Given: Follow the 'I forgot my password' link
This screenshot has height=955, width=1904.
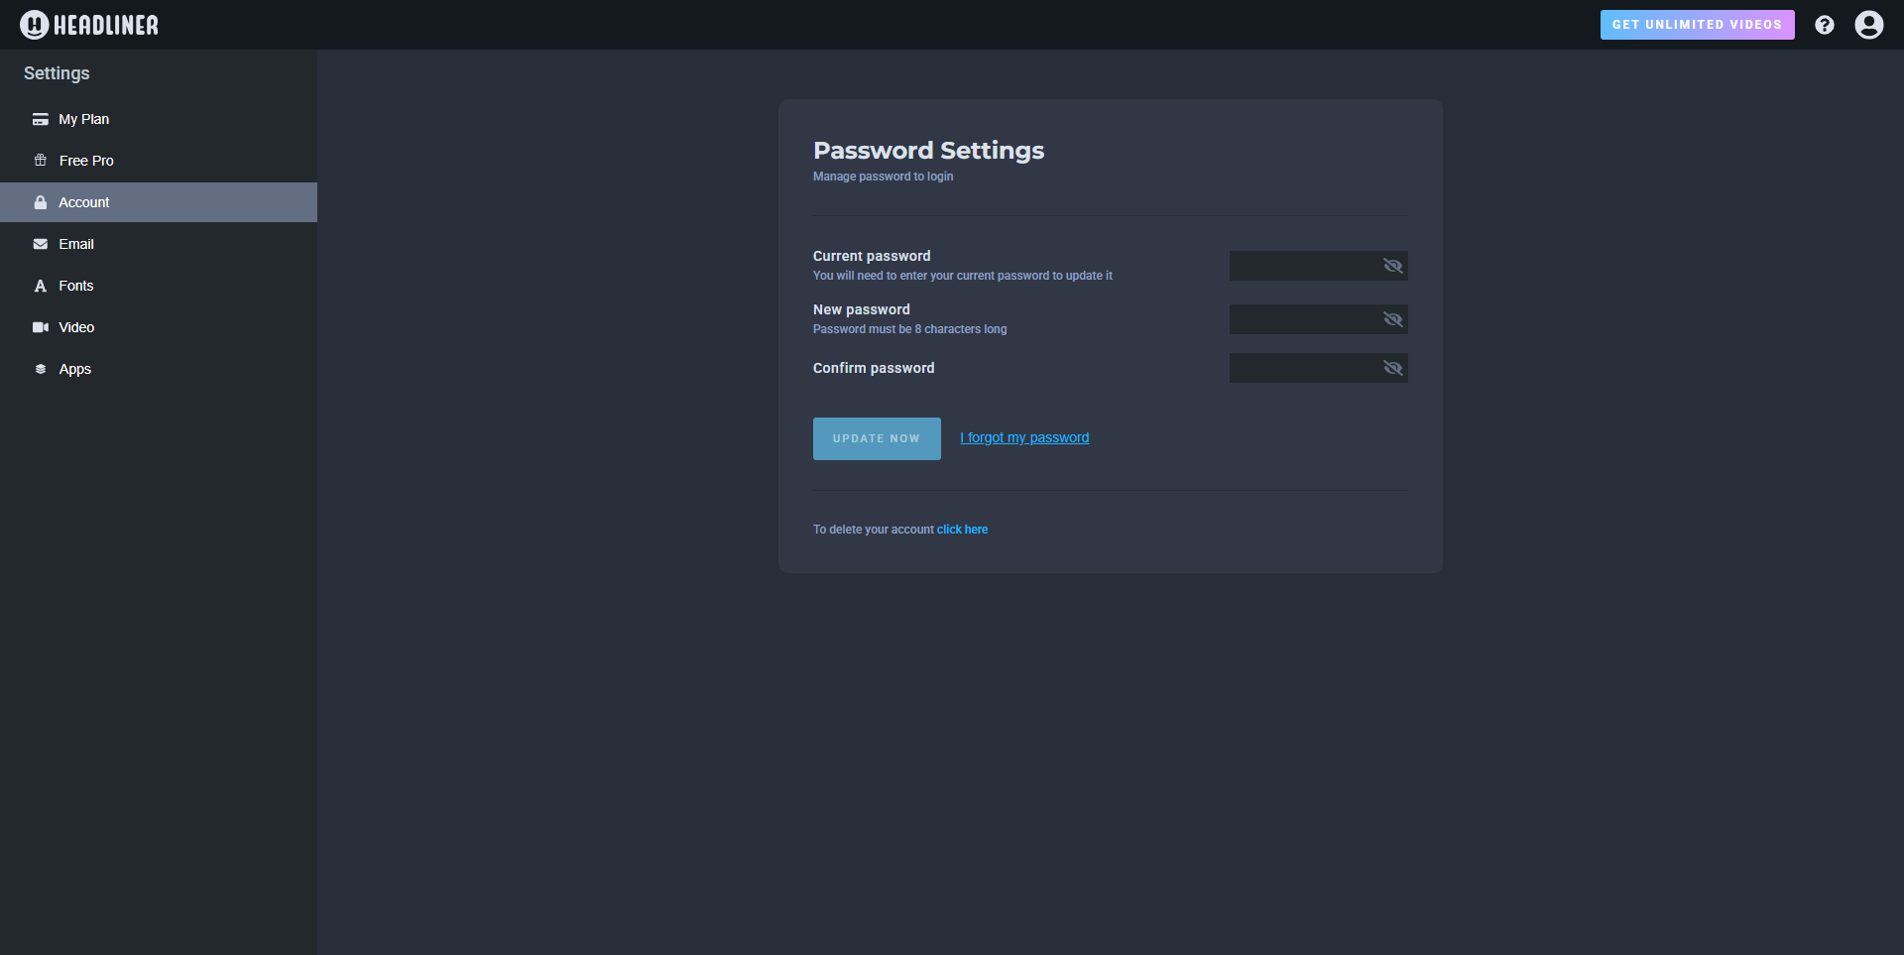Looking at the screenshot, I should [1023, 437].
